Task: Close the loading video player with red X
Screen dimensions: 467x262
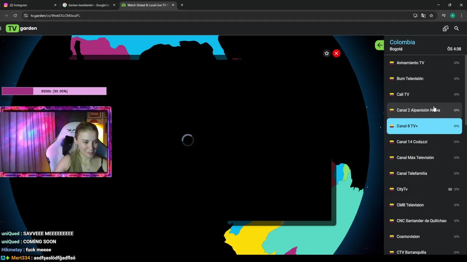Action: point(336,53)
